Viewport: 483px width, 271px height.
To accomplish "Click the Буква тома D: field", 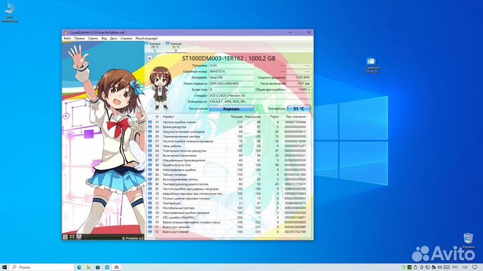I will [231, 90].
